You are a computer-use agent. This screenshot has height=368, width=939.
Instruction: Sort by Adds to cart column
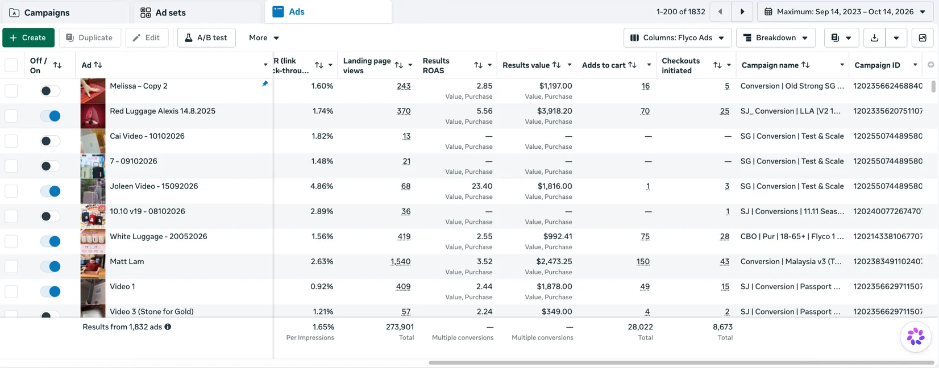click(x=632, y=65)
